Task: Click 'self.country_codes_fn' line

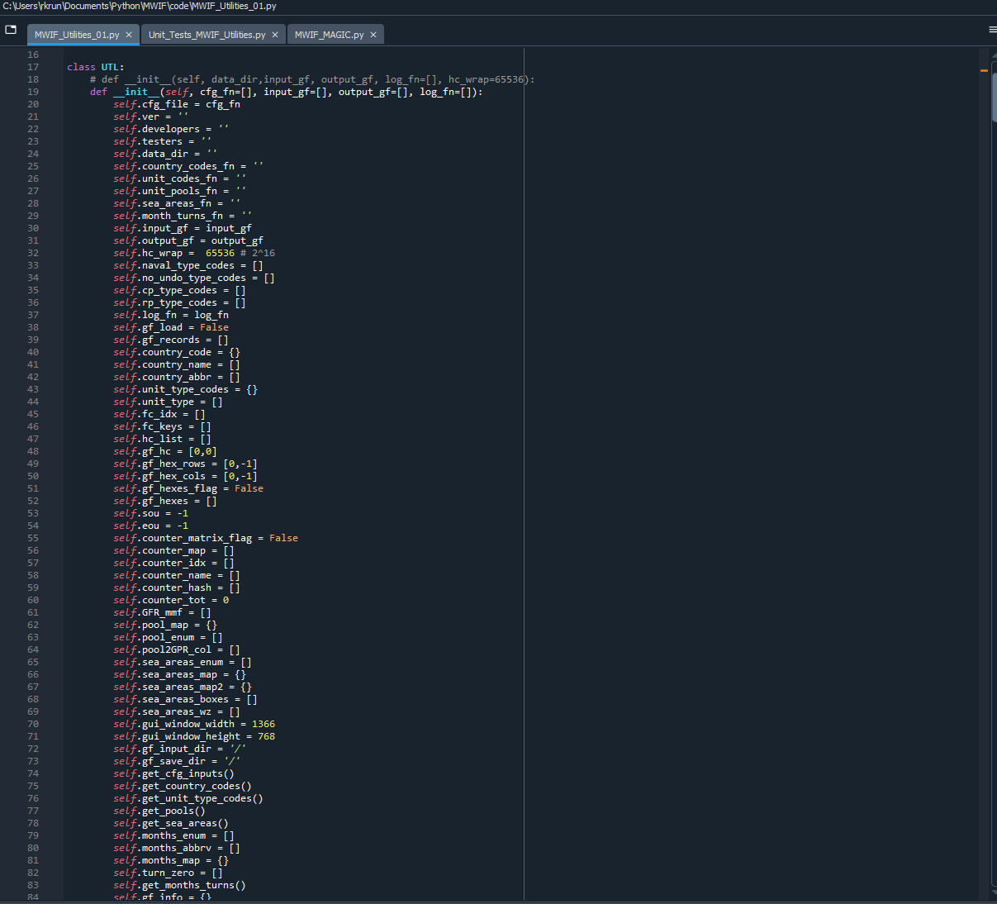Action: pyautogui.click(x=188, y=166)
